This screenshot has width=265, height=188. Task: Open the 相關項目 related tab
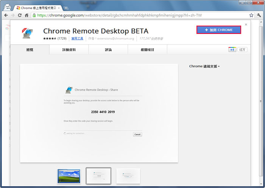point(147,50)
